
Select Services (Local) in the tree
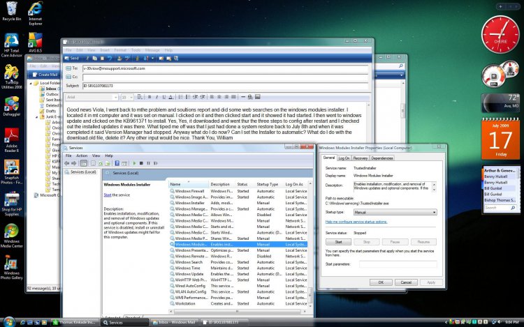coord(83,172)
